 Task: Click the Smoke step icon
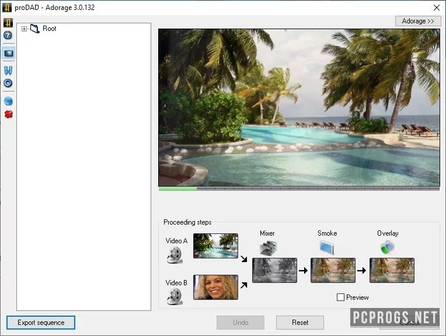pyautogui.click(x=327, y=247)
